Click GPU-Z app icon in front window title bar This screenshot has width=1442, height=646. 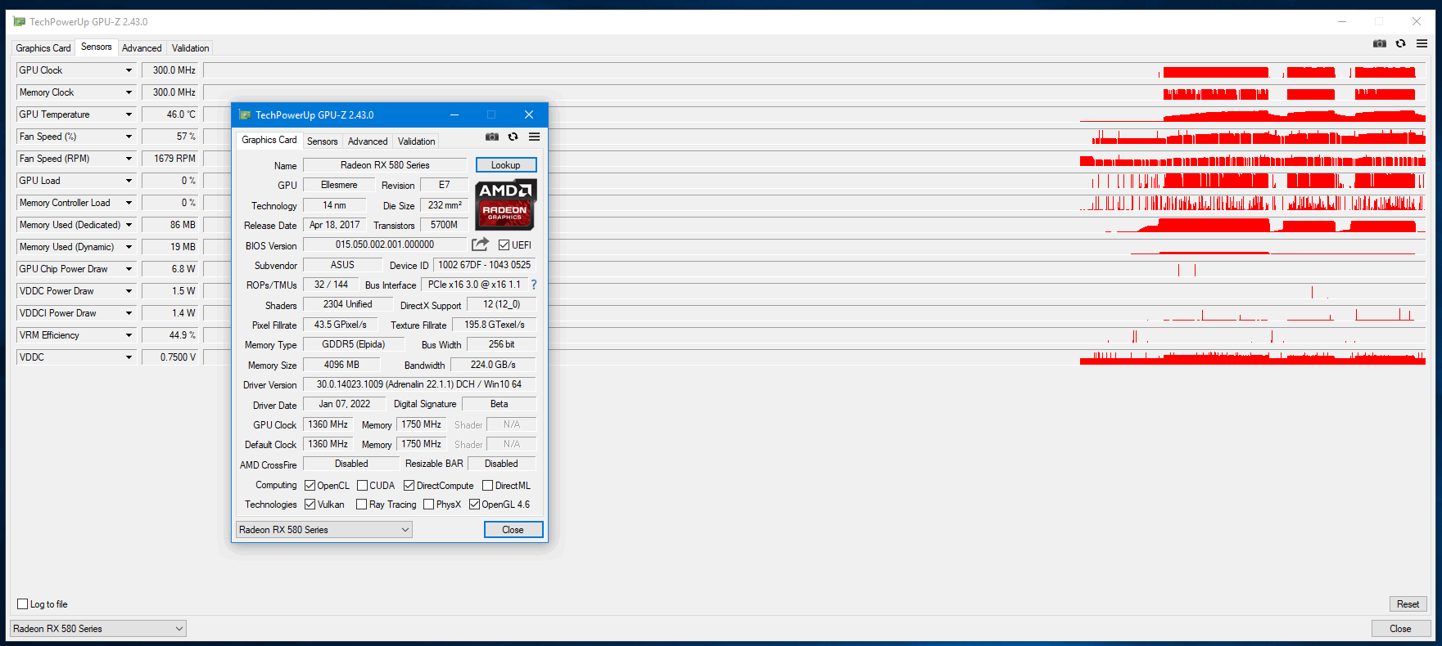245,114
